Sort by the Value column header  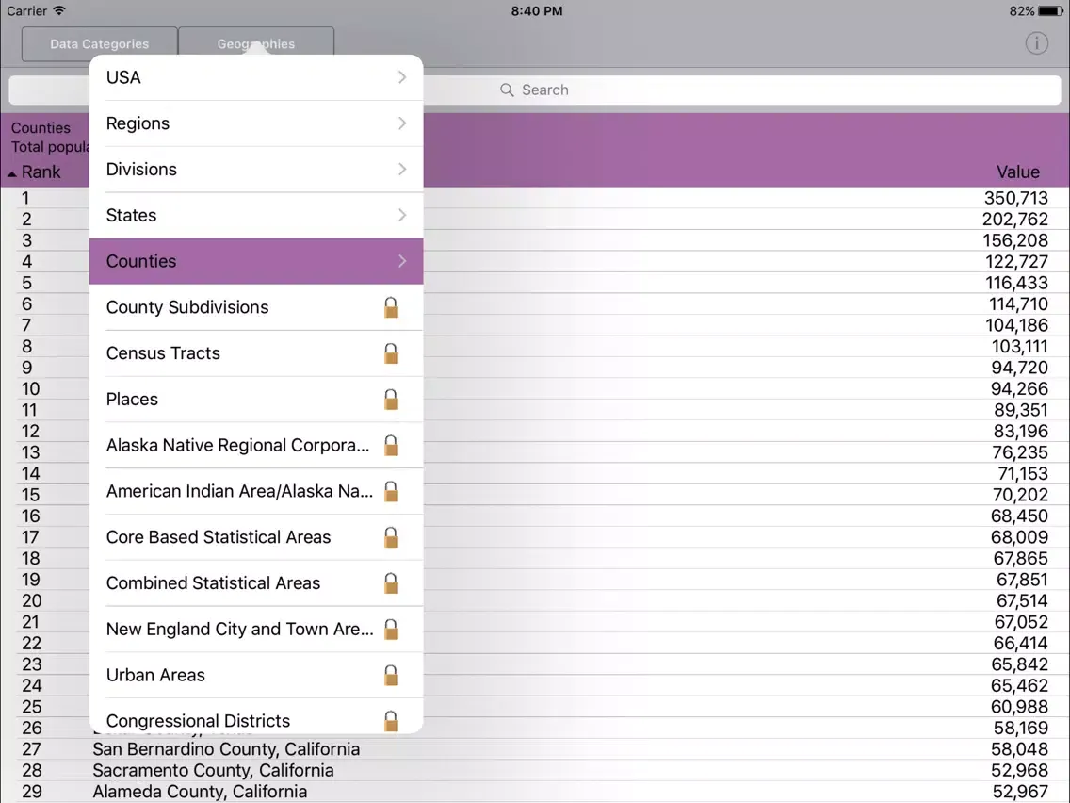tap(1017, 172)
